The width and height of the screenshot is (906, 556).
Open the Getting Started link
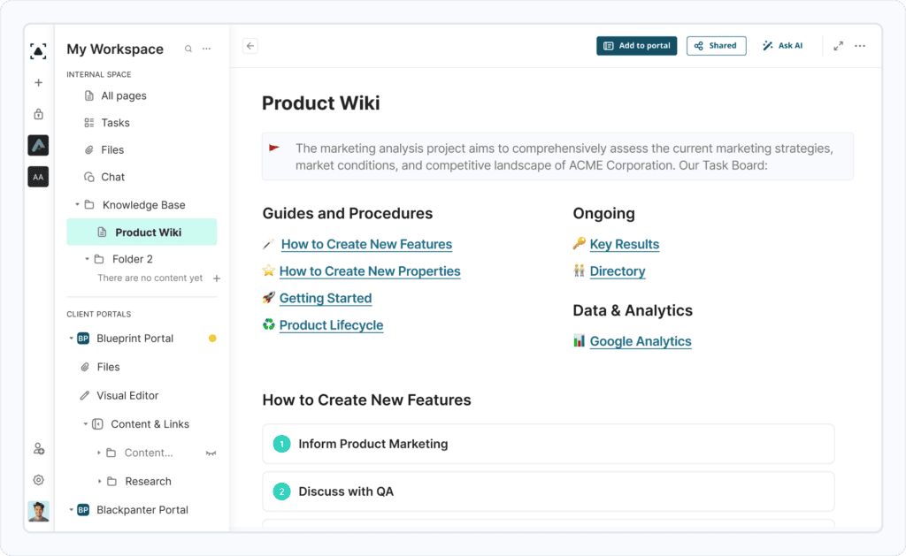[326, 299]
